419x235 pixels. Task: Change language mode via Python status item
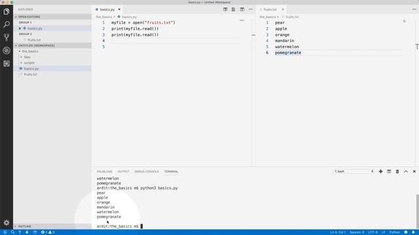point(394,232)
